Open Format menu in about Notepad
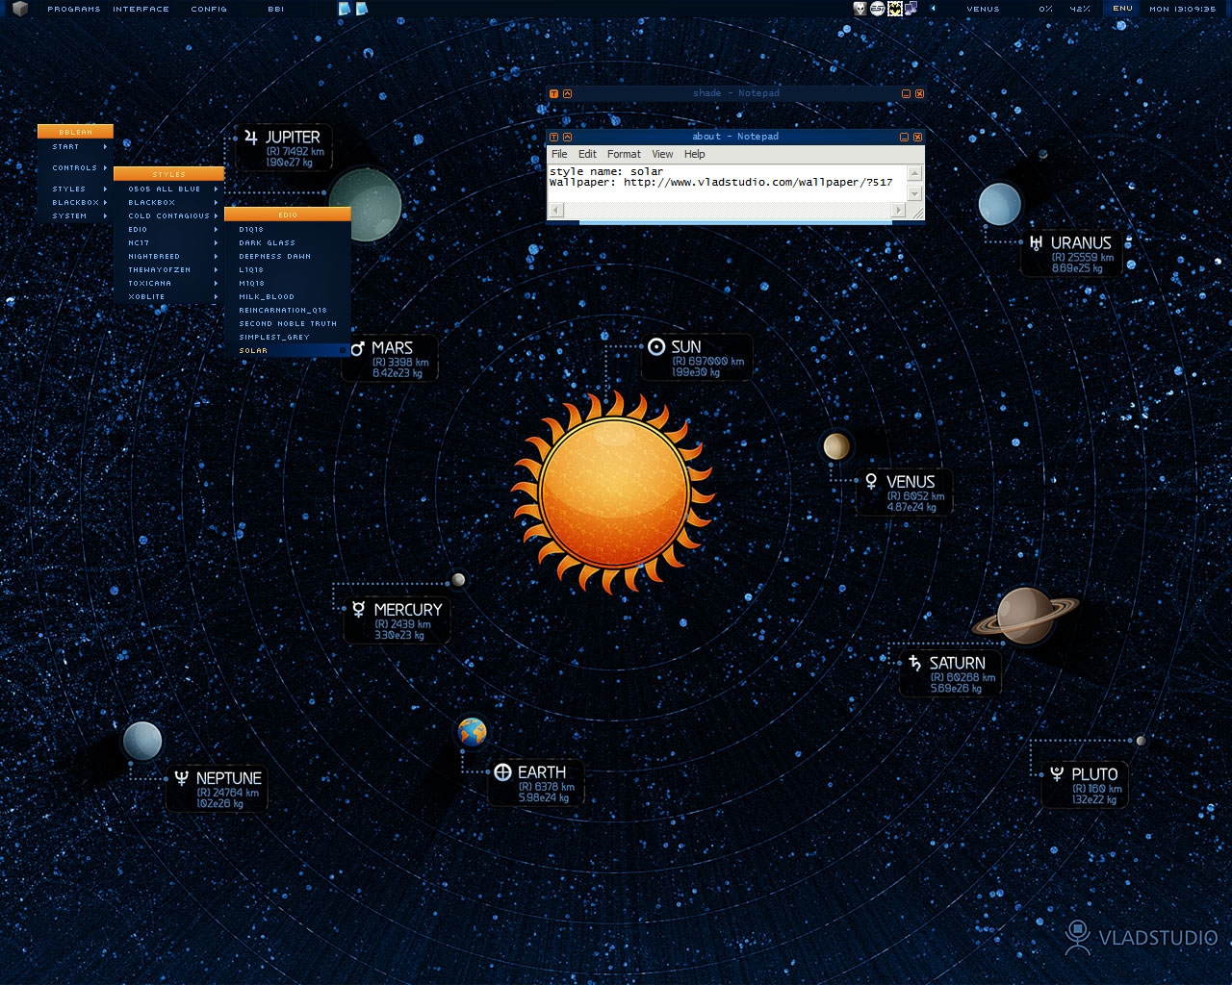Viewport: 1232px width, 985px height. click(624, 154)
